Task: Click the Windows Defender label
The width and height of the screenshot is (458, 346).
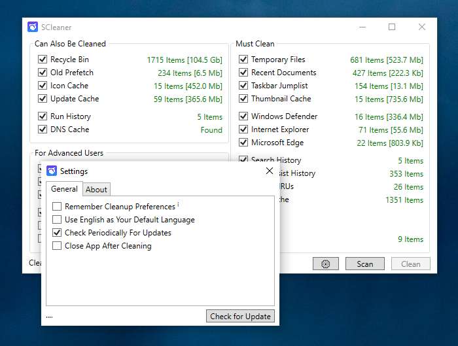Action: [x=284, y=116]
